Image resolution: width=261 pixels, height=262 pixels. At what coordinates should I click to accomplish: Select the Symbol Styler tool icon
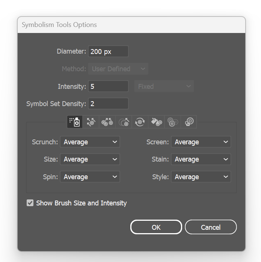pyautogui.click(x=189, y=122)
